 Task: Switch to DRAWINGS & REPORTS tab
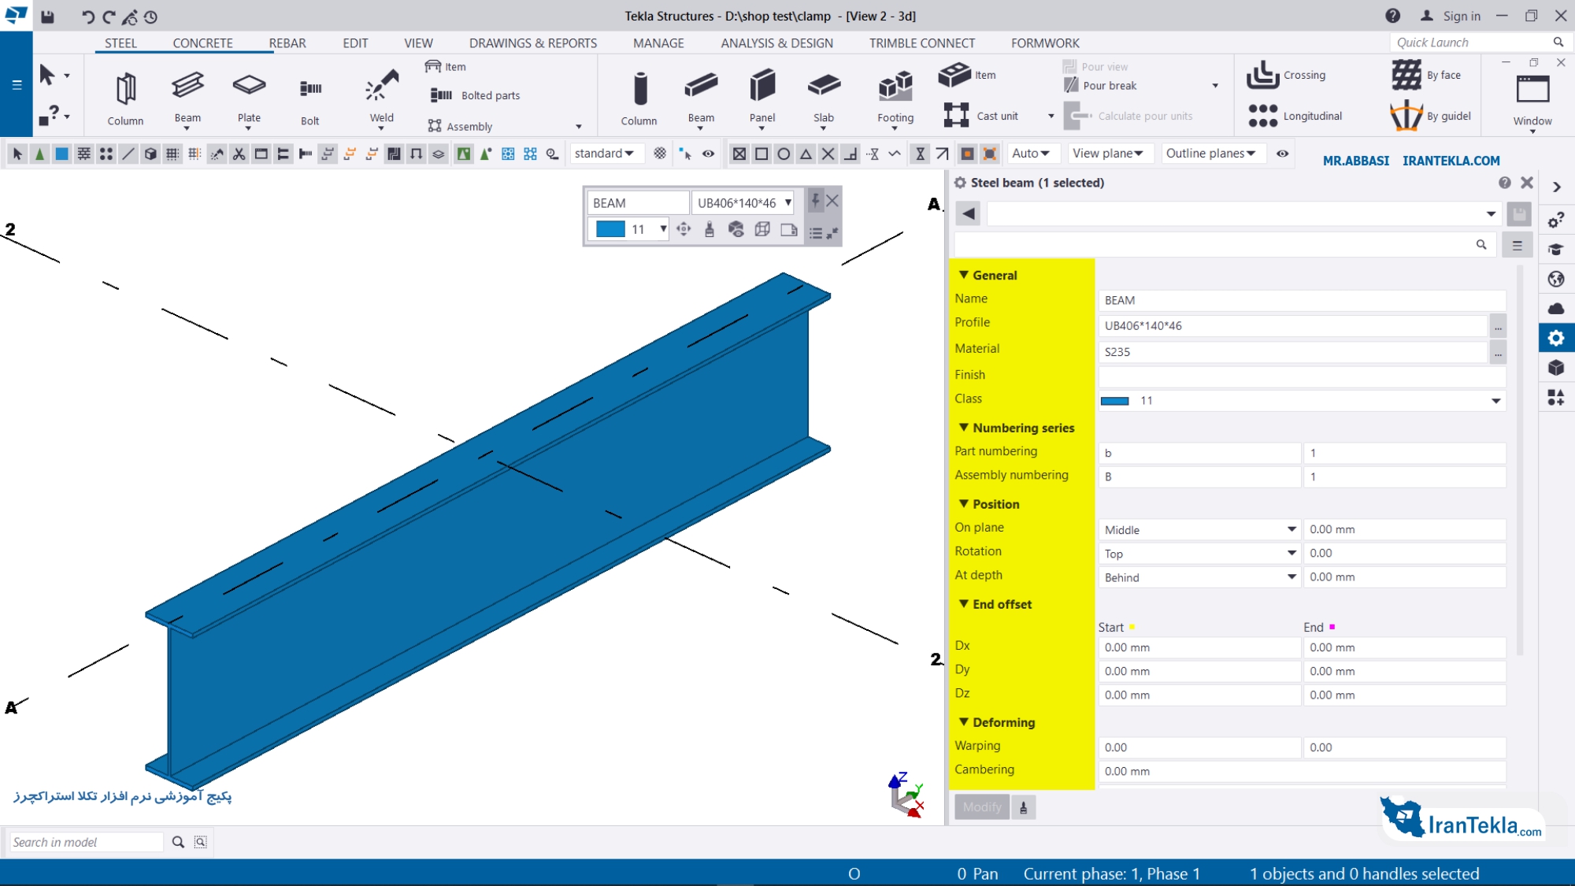point(533,43)
